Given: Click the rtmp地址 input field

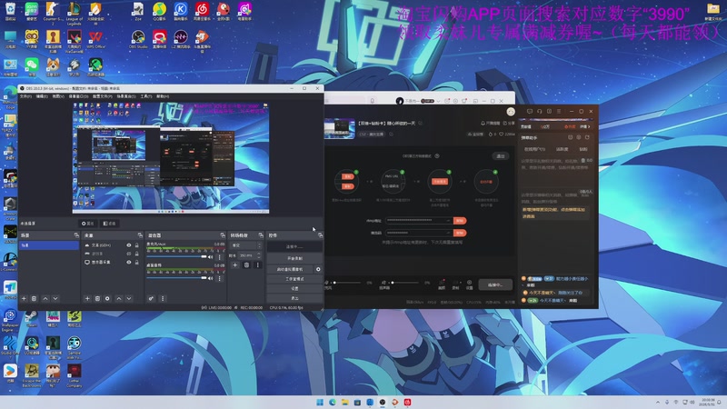Looking at the screenshot, I should pos(418,221).
